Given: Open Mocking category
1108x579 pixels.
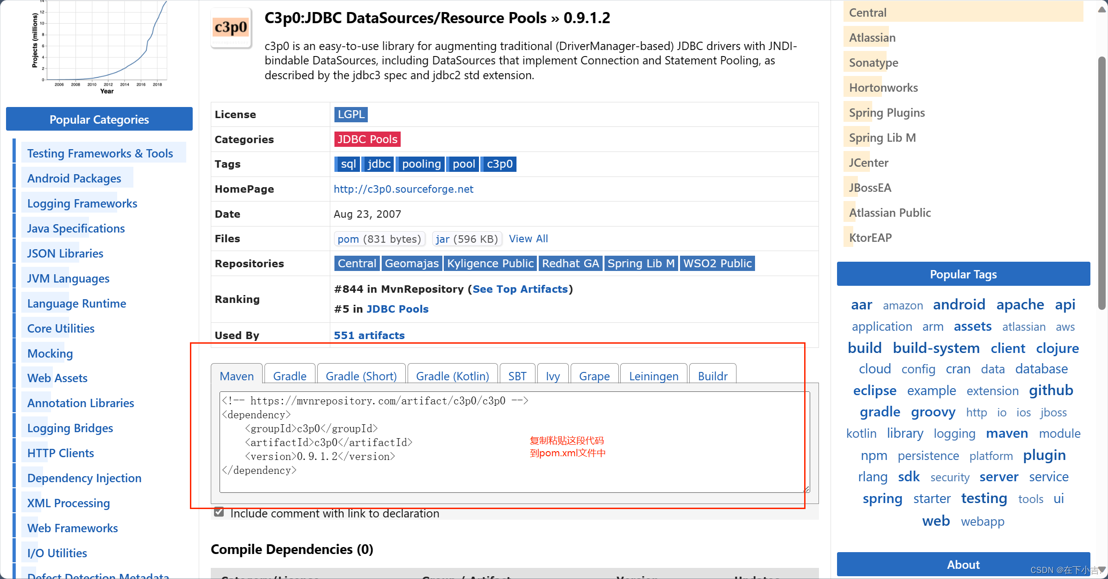Looking at the screenshot, I should 50,353.
